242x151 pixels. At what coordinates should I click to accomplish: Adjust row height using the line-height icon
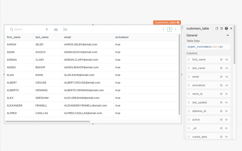pyautogui.click(x=65, y=29)
